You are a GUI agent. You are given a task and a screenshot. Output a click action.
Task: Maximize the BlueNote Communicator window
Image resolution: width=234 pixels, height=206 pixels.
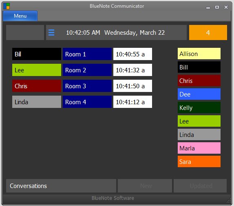[x=217, y=7]
